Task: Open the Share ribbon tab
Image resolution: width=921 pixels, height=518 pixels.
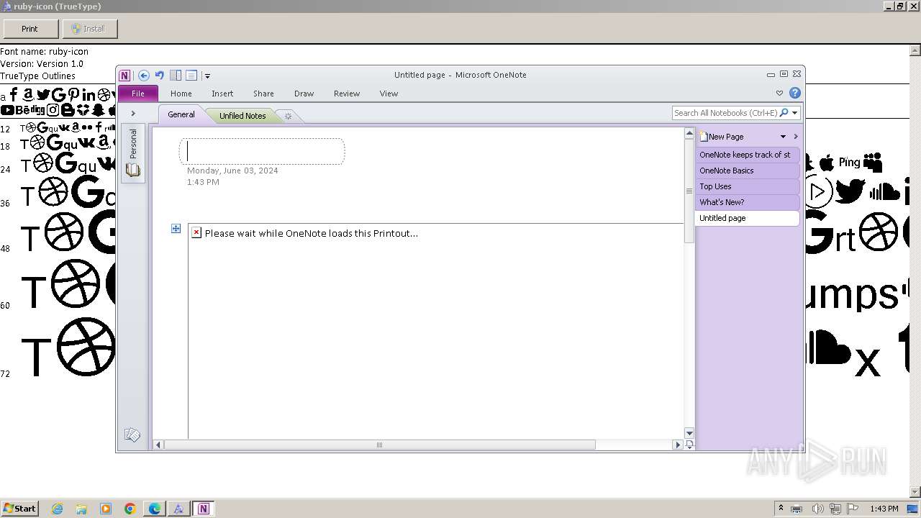Action: click(x=263, y=94)
